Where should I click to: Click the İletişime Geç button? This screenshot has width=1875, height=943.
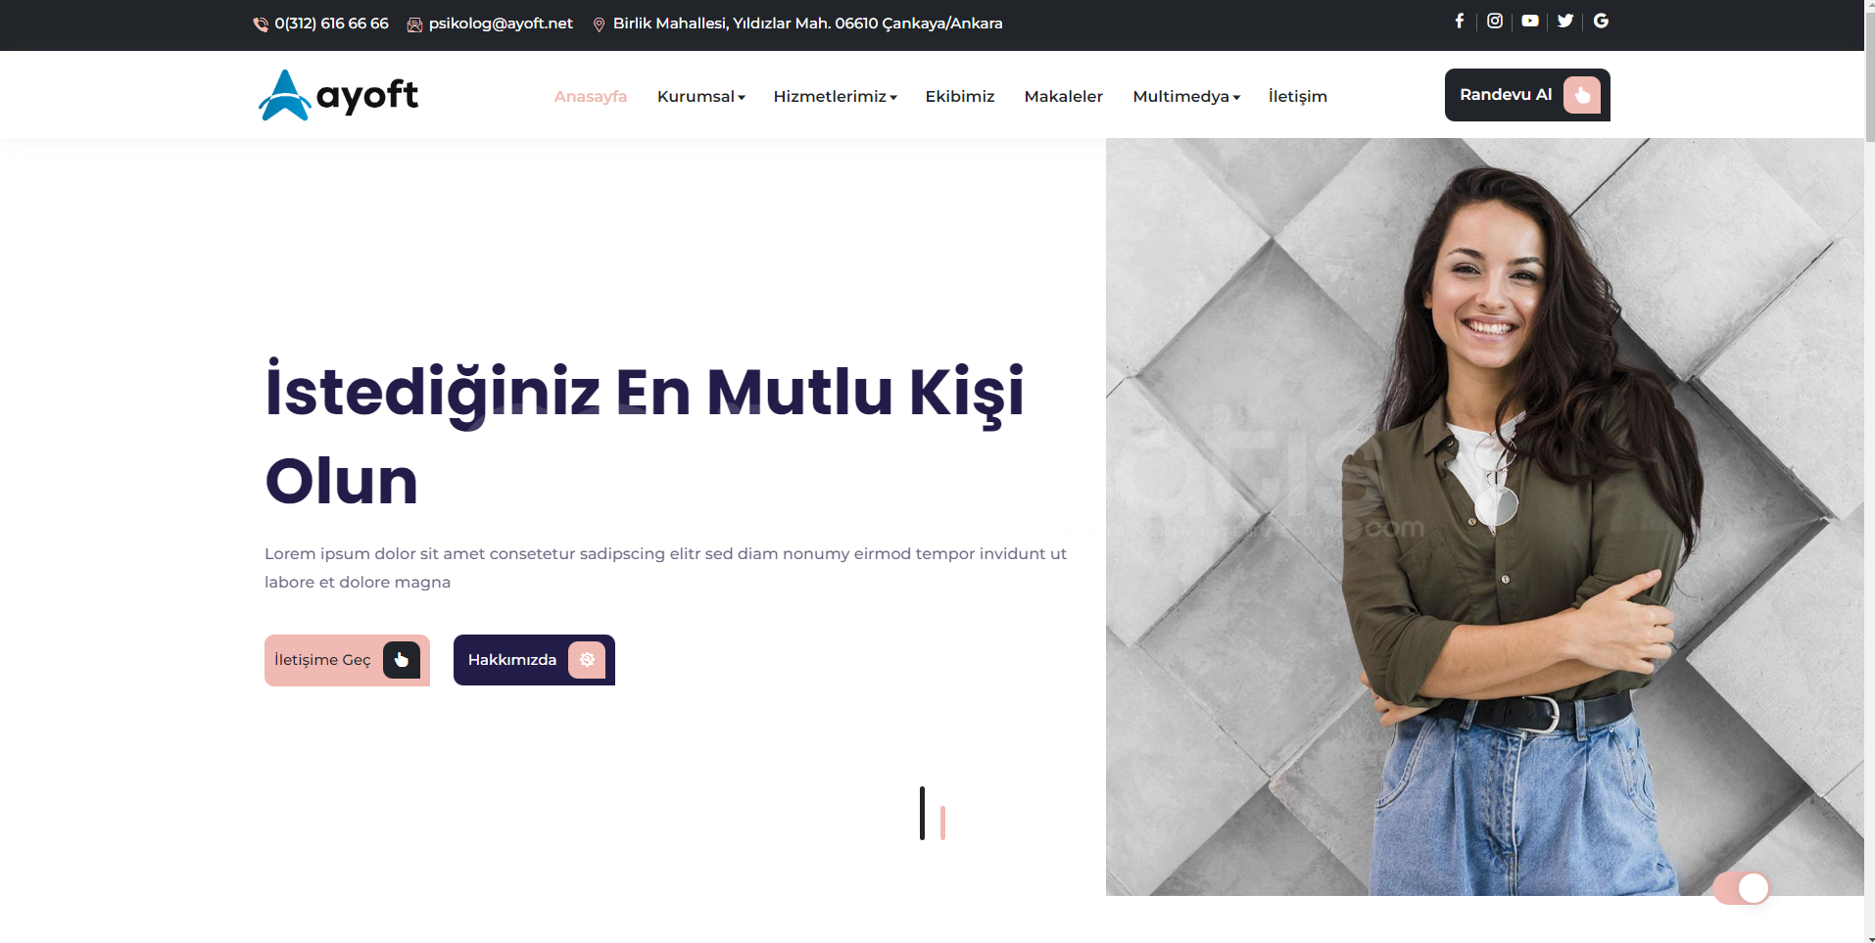(347, 660)
